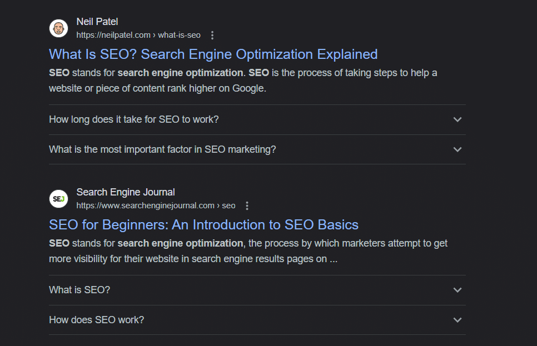Expand the 'How does SEO work?' chevron

[x=457, y=320]
